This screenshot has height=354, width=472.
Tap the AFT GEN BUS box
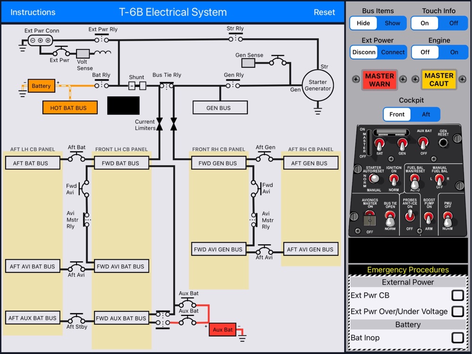tap(311, 163)
